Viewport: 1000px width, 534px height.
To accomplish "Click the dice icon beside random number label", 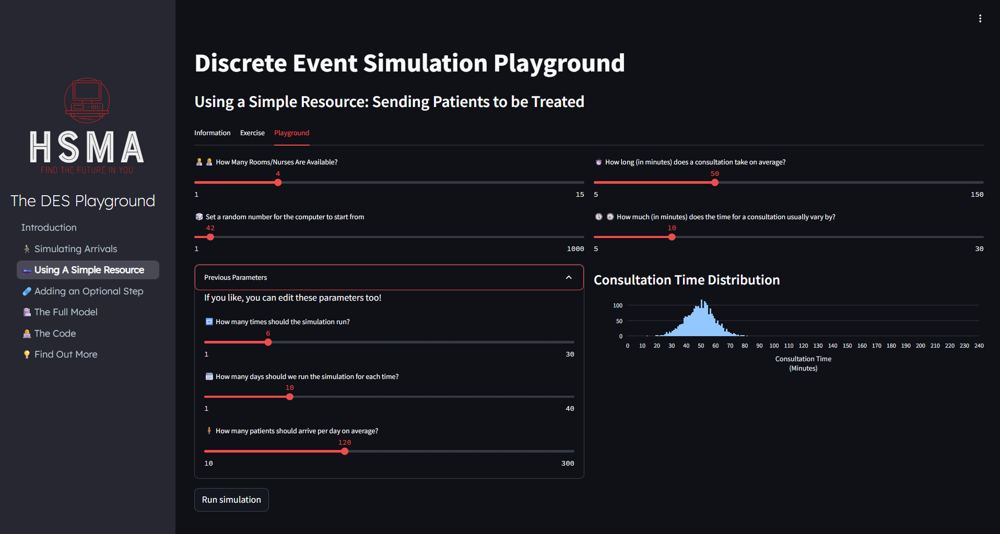I will pyautogui.click(x=199, y=217).
